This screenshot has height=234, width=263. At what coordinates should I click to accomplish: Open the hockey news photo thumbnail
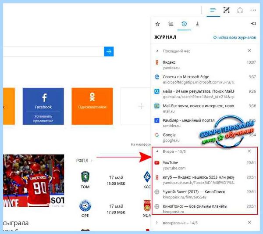[x=34, y=180]
